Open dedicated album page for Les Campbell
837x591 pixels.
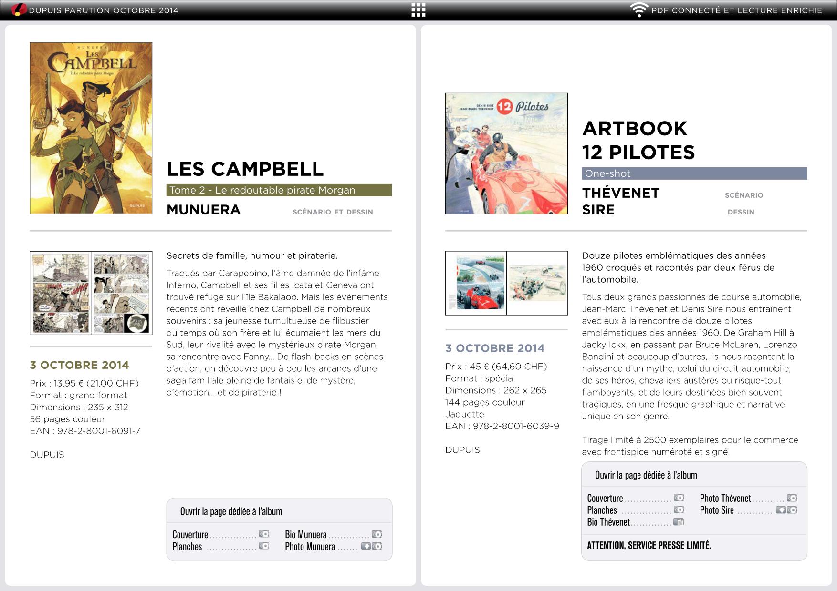pyautogui.click(x=231, y=511)
